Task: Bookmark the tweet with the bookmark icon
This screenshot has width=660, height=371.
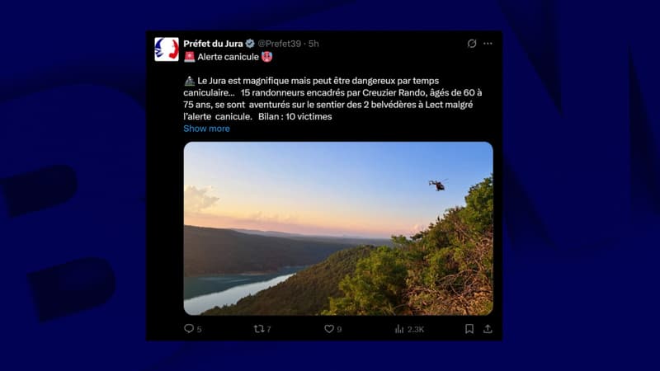Action: 469,329
